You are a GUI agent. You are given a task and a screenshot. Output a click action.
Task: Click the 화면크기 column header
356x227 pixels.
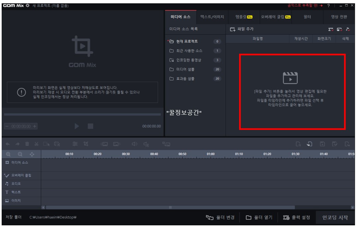coord(324,39)
